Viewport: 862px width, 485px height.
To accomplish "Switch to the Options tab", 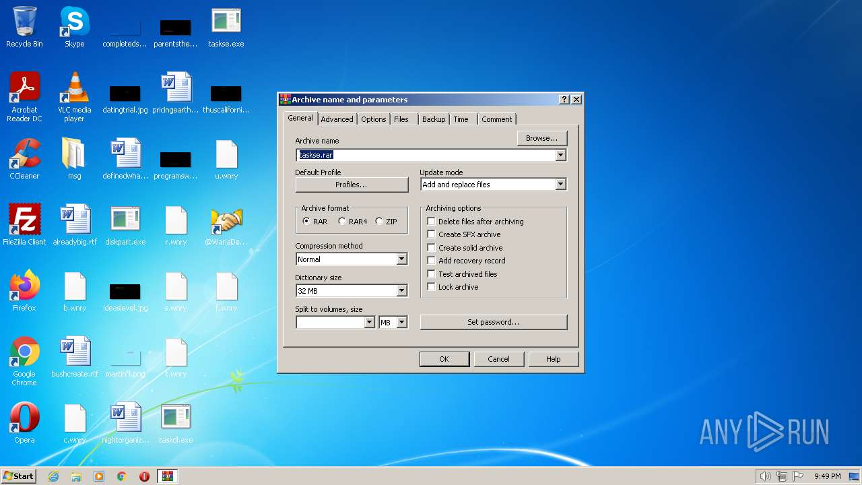I will click(x=373, y=119).
